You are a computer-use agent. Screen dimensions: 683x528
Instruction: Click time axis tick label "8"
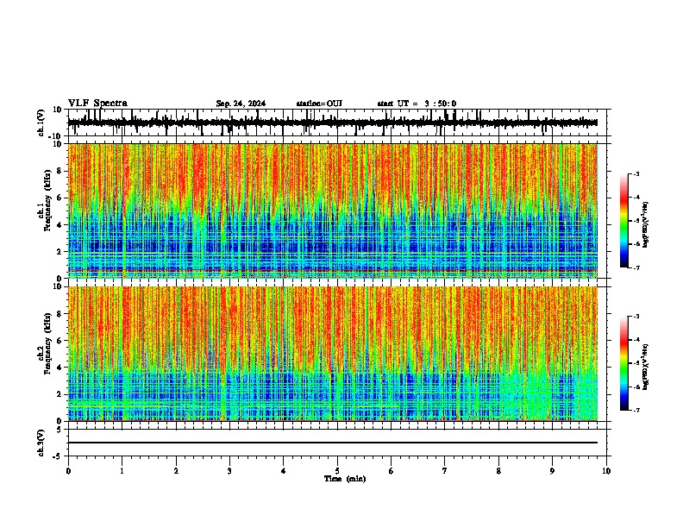pyautogui.click(x=498, y=471)
